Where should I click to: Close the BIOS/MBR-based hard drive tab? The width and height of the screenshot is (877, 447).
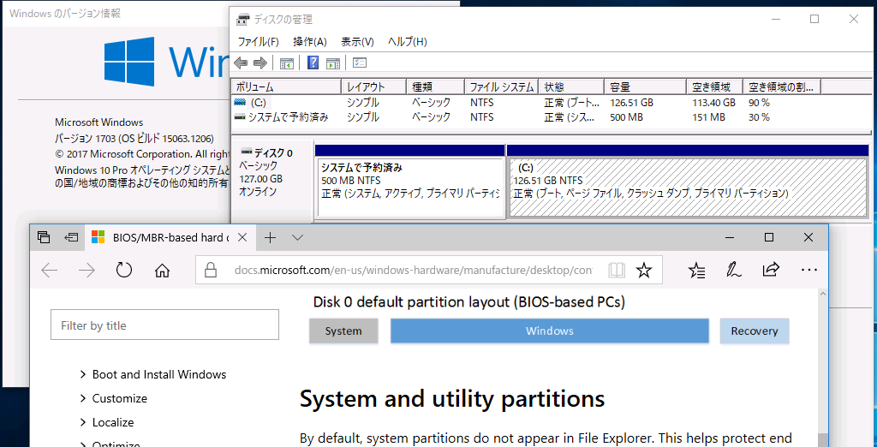242,237
